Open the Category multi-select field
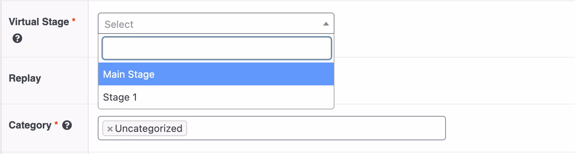This screenshot has width=575, height=154. 313,128
